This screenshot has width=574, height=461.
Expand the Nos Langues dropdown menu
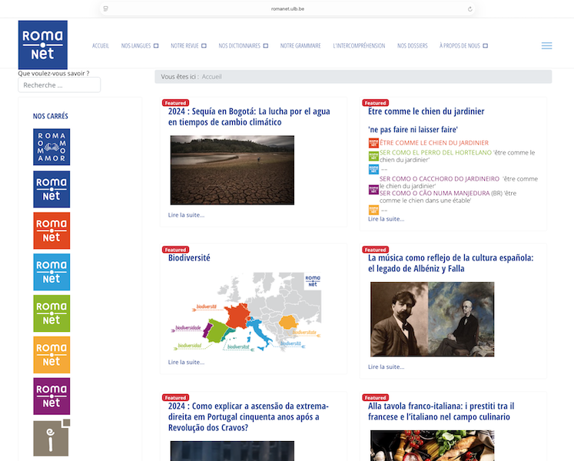(x=139, y=46)
